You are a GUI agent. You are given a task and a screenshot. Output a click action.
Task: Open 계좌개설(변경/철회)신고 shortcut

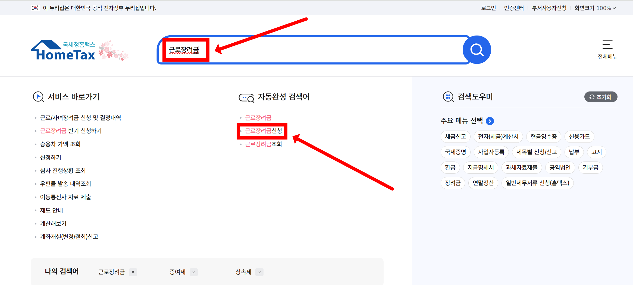point(69,237)
